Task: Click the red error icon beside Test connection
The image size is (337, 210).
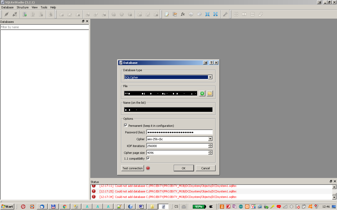Action: [x=148, y=168]
